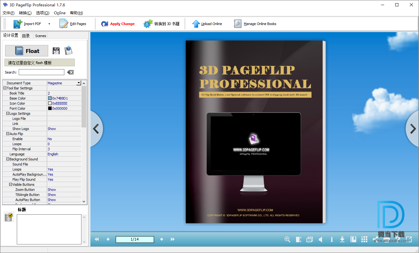Select the Book Title value field
This screenshot has width=419, height=253.
[64, 93]
